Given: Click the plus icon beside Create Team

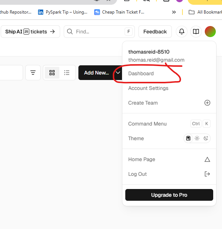Looking at the screenshot, I should tap(207, 103).
